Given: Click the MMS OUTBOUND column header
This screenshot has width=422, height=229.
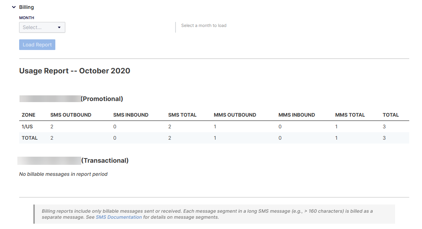Looking at the screenshot, I should 235,115.
